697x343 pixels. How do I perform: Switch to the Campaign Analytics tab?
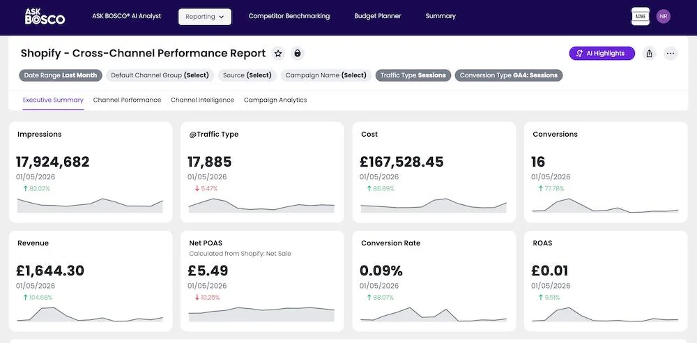[275, 100]
